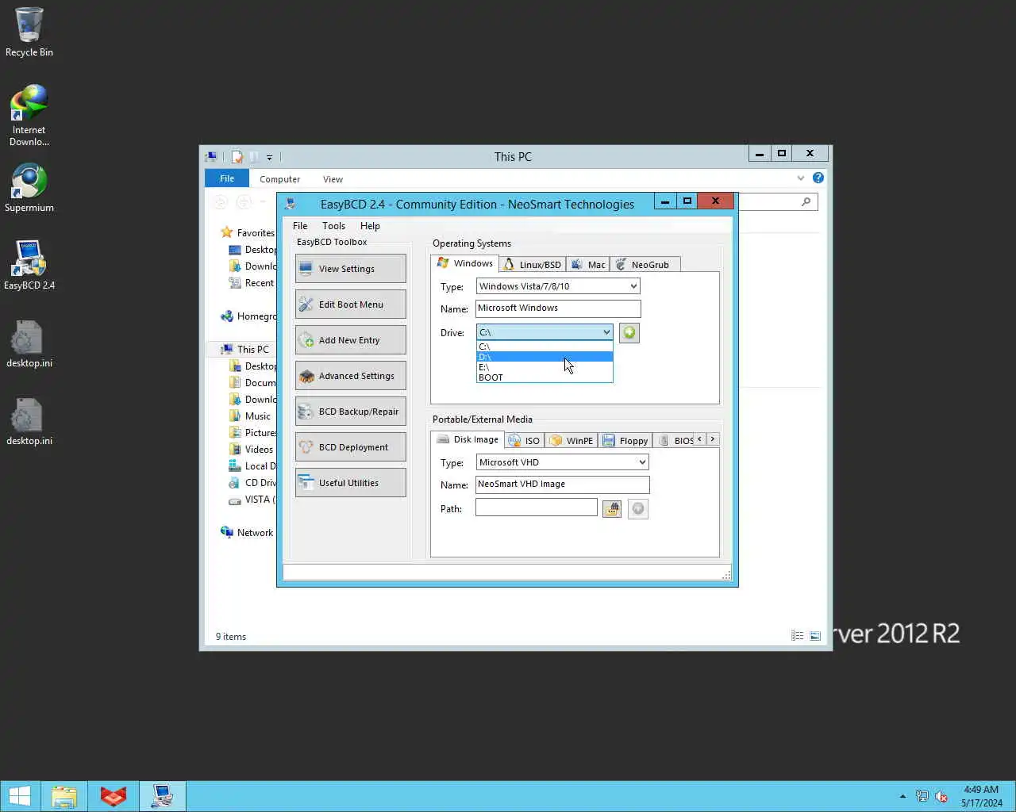This screenshot has height=812, width=1016.
Task: Click the OS Name field Microsoft Windows
Action: tap(558, 308)
